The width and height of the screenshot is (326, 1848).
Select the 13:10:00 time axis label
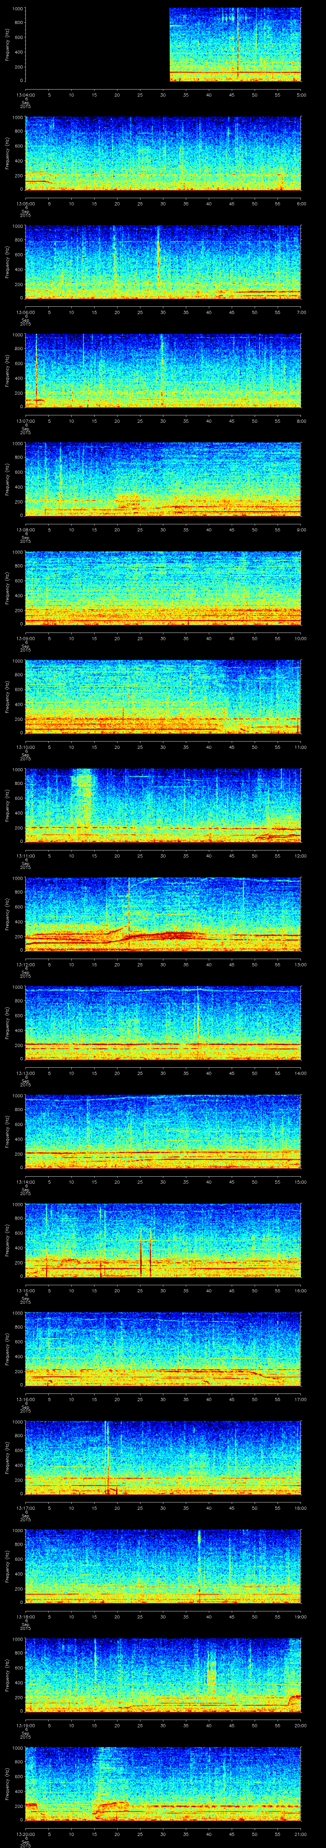(25, 747)
